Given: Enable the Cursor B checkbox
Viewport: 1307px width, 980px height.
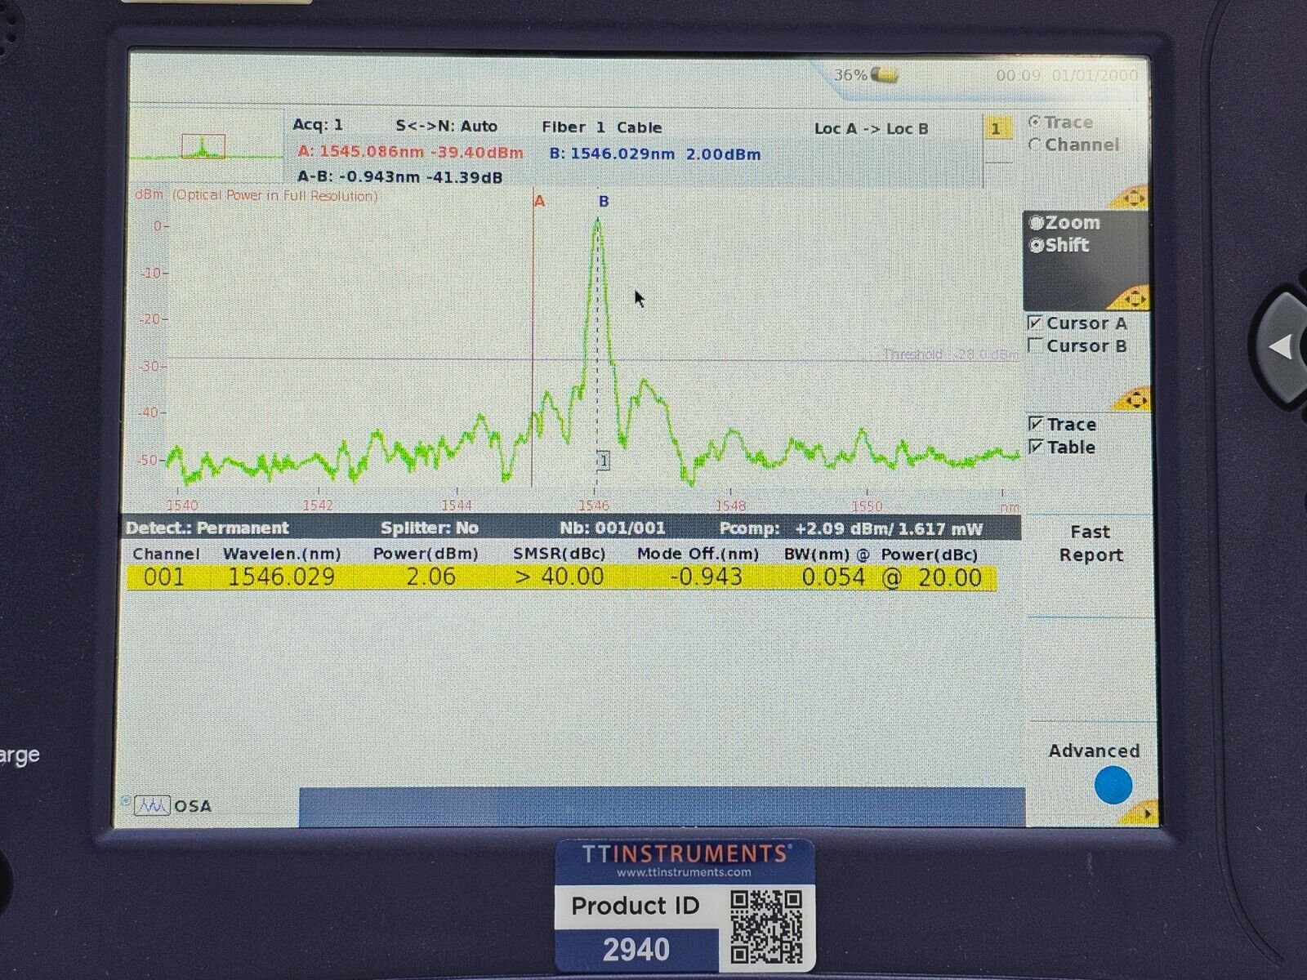Looking at the screenshot, I should [1036, 345].
